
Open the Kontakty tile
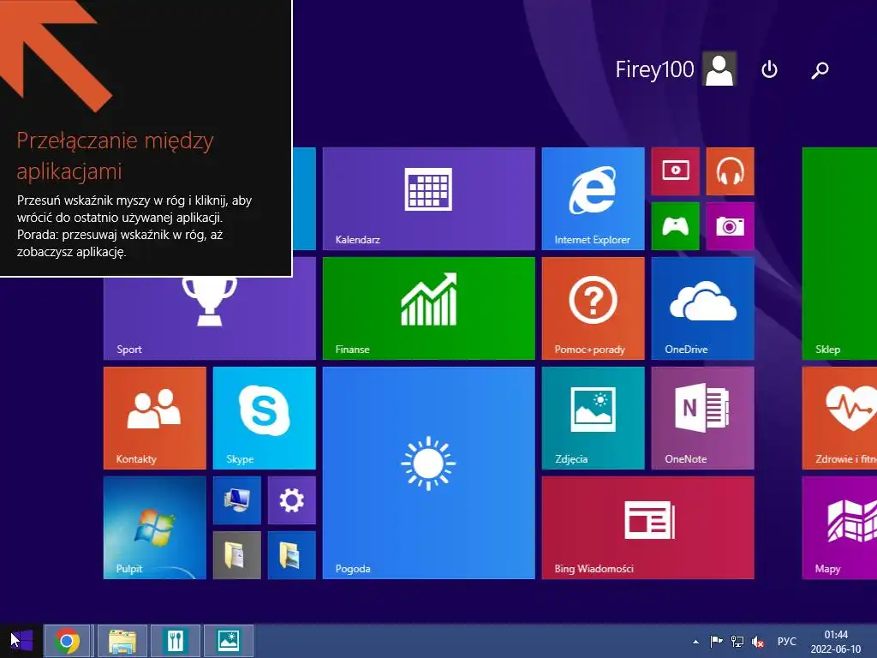pos(154,418)
